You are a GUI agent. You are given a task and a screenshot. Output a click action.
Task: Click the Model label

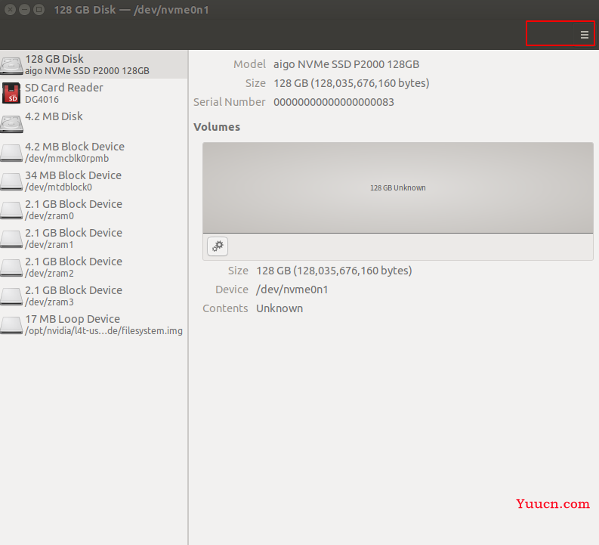tap(249, 64)
